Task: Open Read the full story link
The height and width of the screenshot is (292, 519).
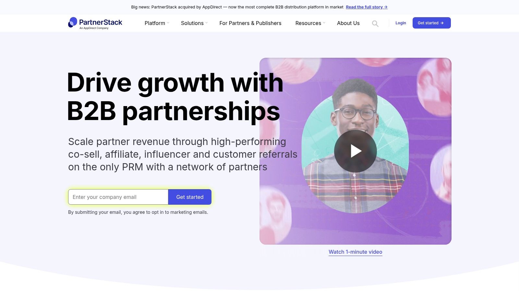Action: tap(367, 7)
